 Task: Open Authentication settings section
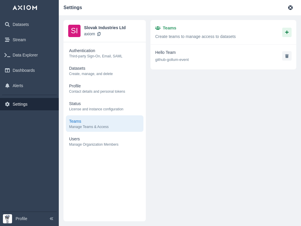pos(105,53)
